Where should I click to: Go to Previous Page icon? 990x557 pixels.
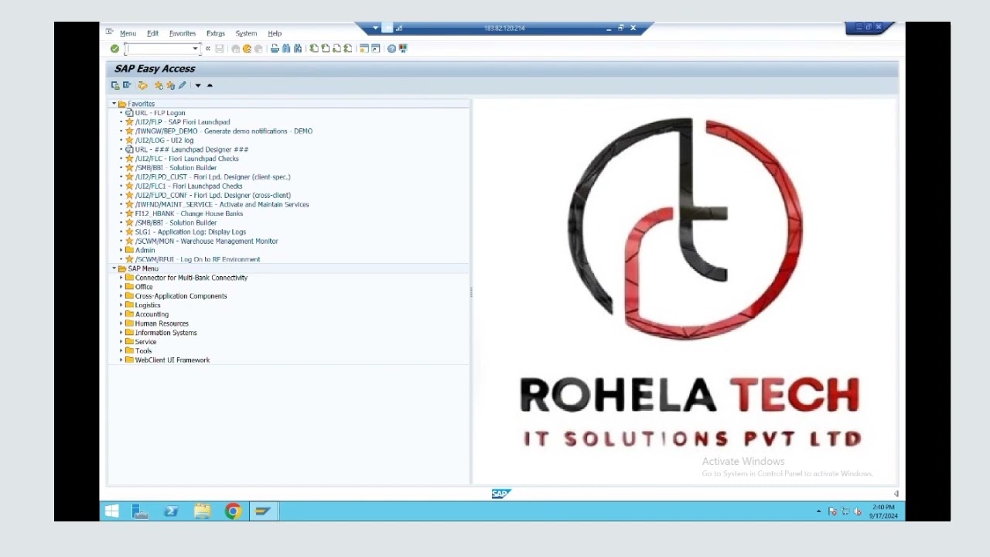pyautogui.click(x=326, y=49)
